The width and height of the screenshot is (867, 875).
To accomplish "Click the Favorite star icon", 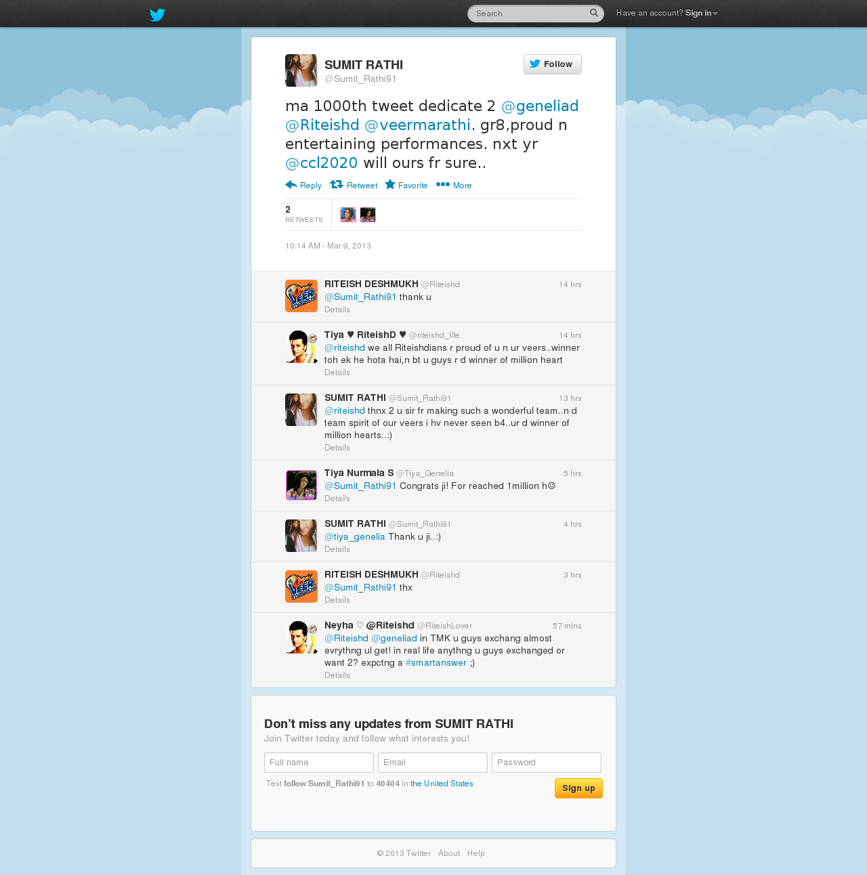I will click(390, 185).
